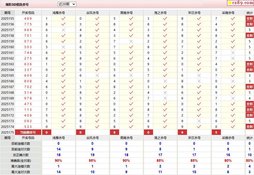
Task: Click winning number 8 0 8
Action: click(x=28, y=81)
